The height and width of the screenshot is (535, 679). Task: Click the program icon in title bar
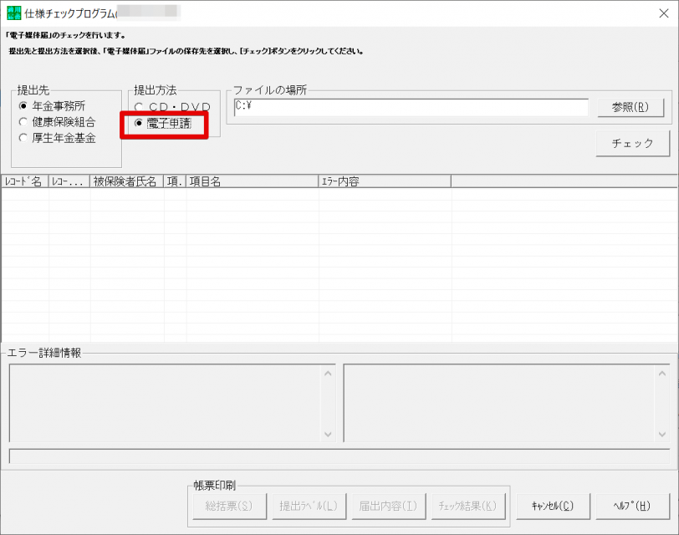tap(14, 13)
